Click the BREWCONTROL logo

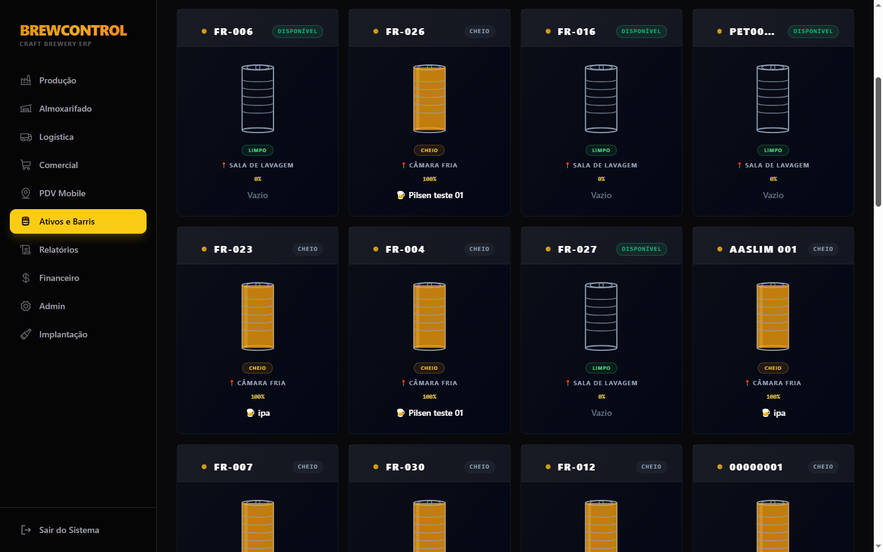(x=74, y=31)
